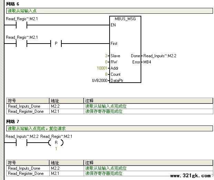Viewport: 214px width, 180px height.
Task: Select comment '读取从站输入点完成位' in Network 6 table
Action: [x=106, y=106]
